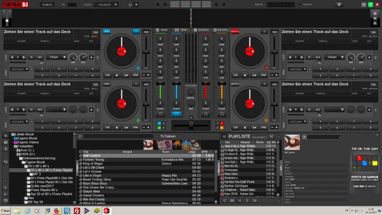Open the HOTCUES dropdown on deck 1
Screen dimensions: 382x215
pyautogui.click(x=19, y=69)
